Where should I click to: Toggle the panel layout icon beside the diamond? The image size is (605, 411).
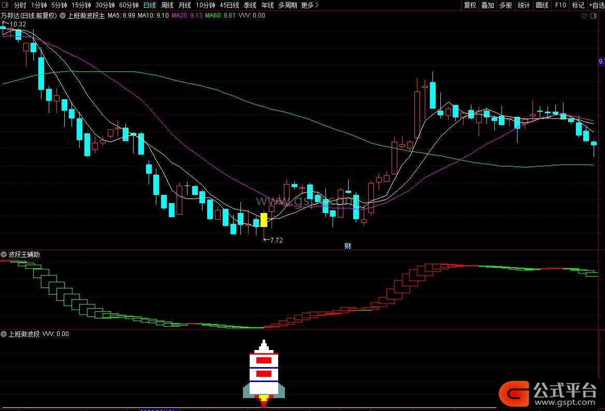pos(594,16)
